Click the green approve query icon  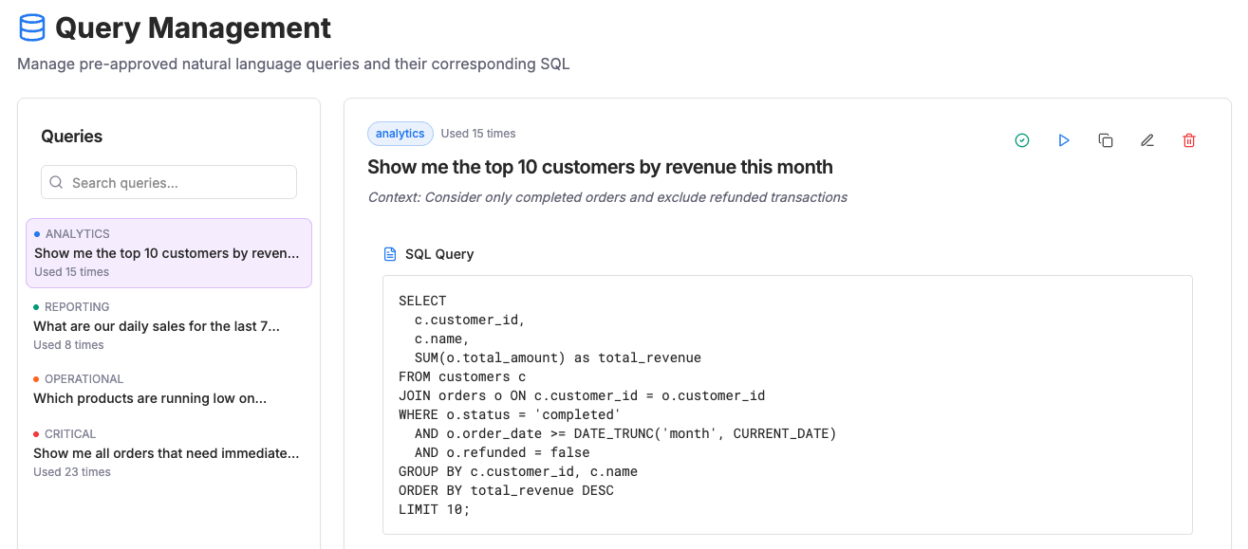coord(1022,139)
